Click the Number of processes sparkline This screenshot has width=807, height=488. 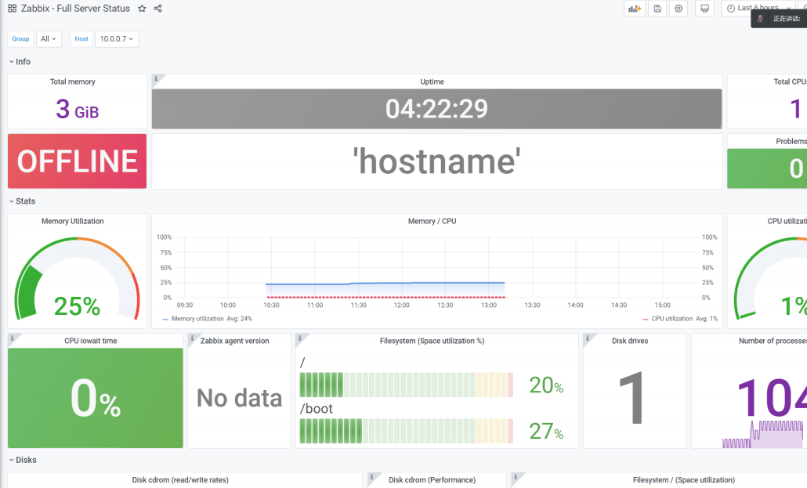[762, 435]
